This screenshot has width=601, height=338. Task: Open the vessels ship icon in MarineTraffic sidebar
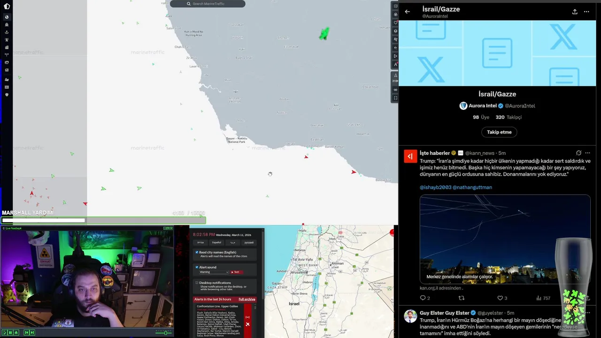(x=7, y=24)
